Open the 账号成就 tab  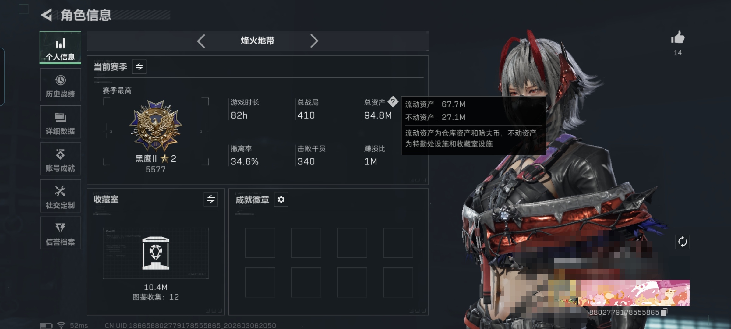pos(60,159)
